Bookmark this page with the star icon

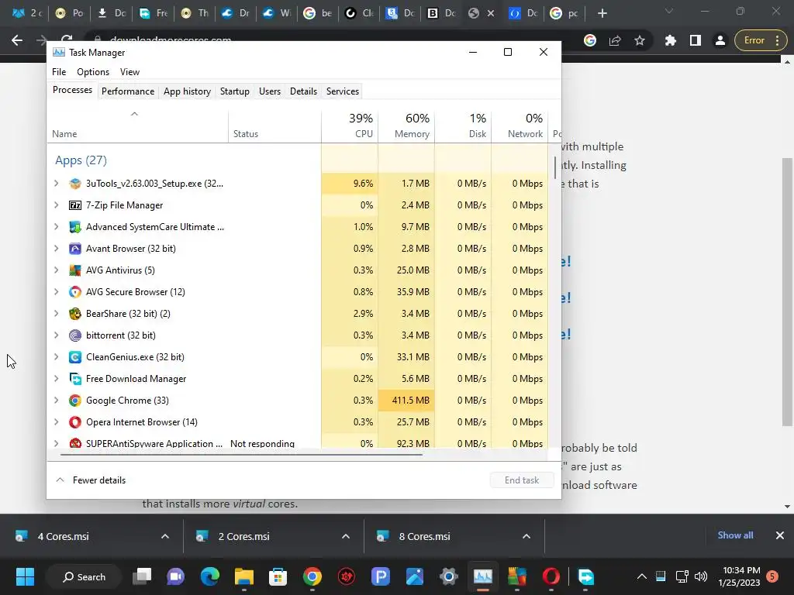[x=640, y=40]
